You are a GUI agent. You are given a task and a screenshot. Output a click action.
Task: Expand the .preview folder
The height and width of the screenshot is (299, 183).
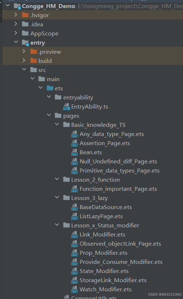point(24,51)
